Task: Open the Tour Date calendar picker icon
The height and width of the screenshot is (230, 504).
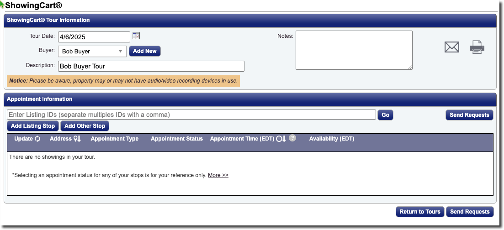Action: click(x=136, y=36)
